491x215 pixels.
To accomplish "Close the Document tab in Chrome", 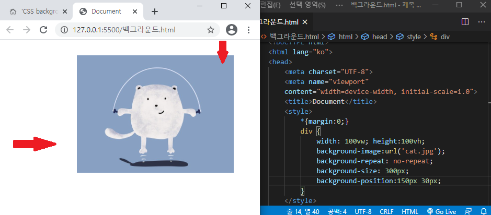I will (135, 11).
